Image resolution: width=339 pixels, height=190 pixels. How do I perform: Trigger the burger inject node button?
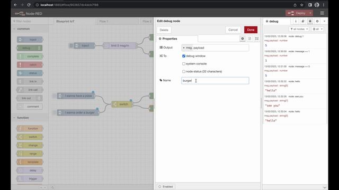point(54,112)
